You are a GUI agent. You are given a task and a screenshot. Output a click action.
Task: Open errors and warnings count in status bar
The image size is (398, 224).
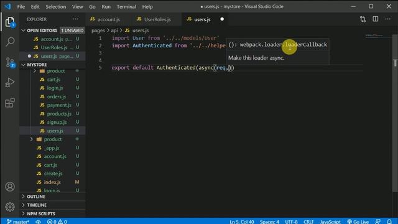(x=57, y=222)
